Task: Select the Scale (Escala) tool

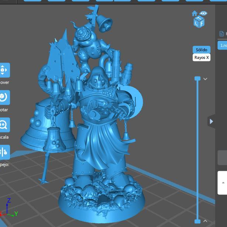Action: pyautogui.click(x=4, y=125)
